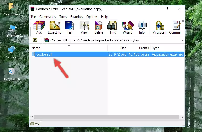Sort list by Type column header

[168, 48]
